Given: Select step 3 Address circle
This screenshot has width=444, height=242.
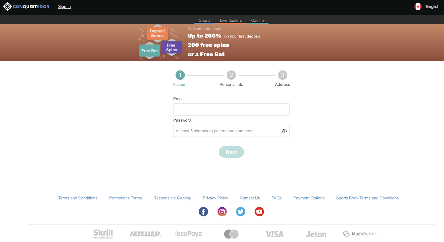Looking at the screenshot, I should [282, 75].
